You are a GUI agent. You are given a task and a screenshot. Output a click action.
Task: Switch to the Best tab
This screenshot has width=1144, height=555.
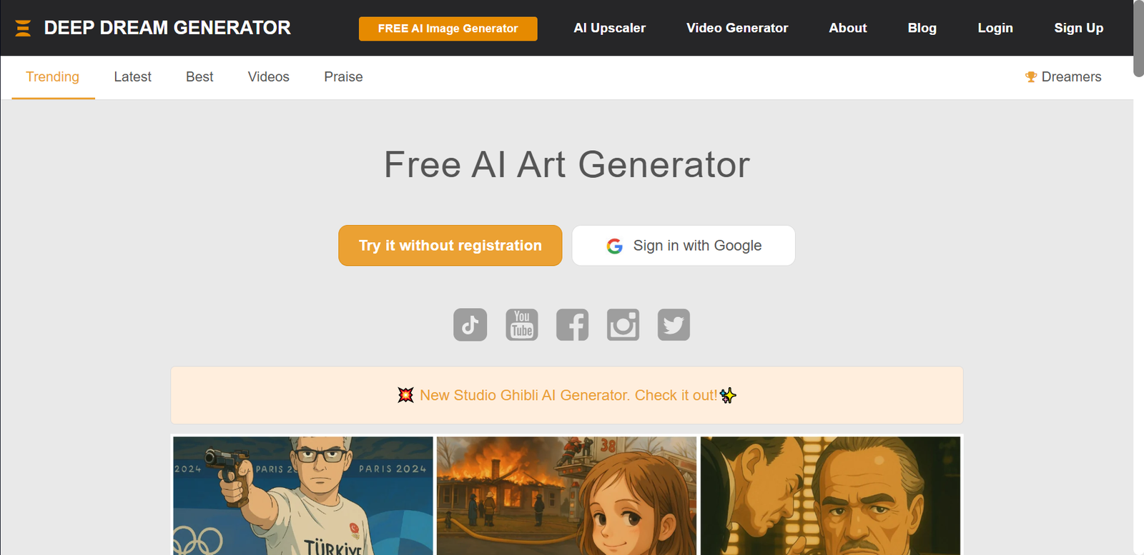click(199, 76)
